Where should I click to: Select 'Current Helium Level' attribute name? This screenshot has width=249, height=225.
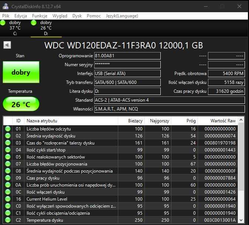point(47,199)
